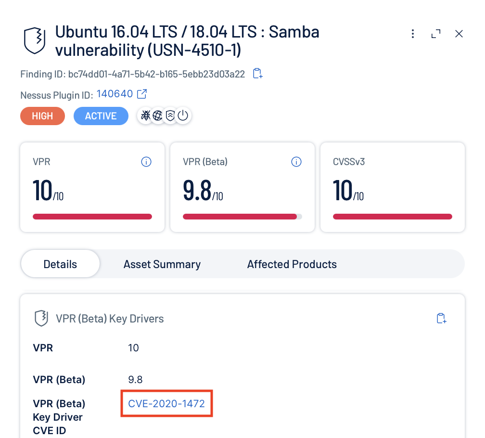Click the bug exploit indicator icon
The width and height of the screenshot is (485, 438).
click(x=145, y=116)
